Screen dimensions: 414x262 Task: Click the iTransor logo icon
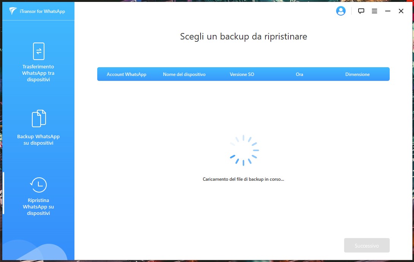pos(13,11)
